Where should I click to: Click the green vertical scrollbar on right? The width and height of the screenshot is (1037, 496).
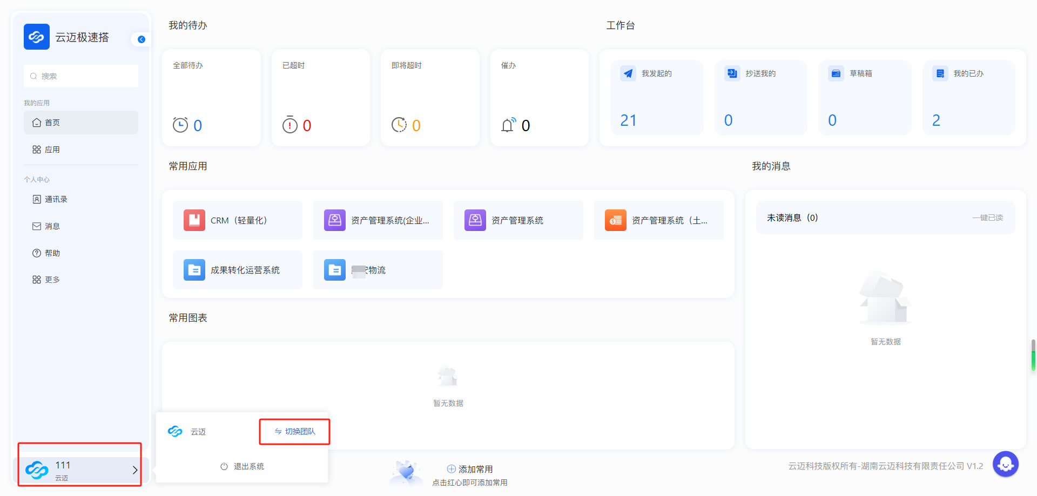(1033, 356)
